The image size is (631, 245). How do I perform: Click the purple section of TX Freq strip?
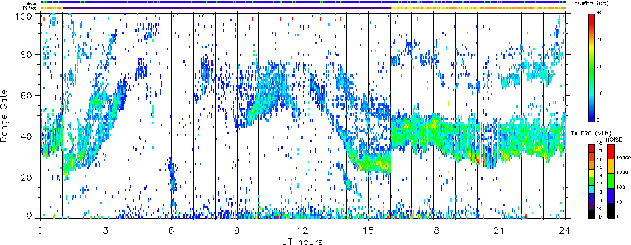226,8
